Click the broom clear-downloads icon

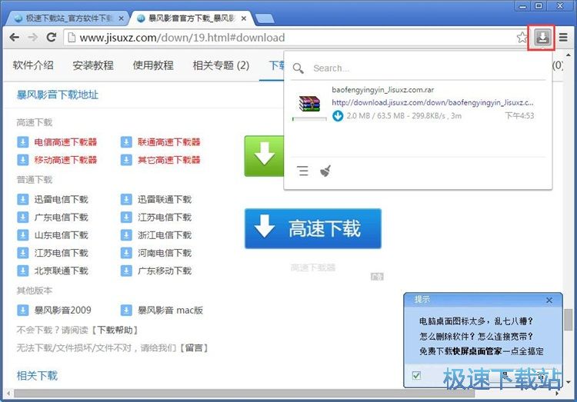[325, 171]
